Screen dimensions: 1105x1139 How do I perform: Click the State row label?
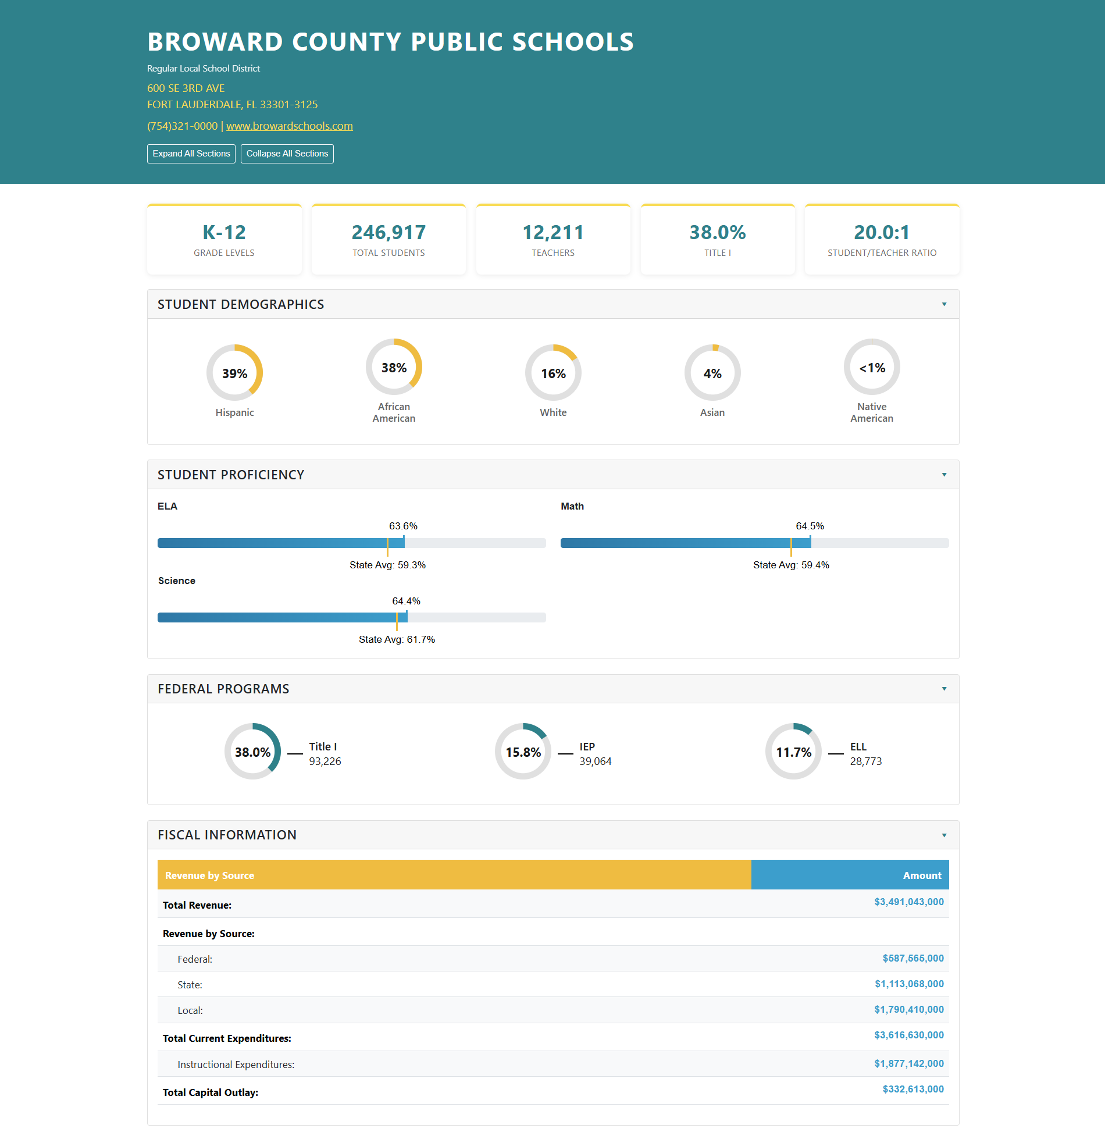(190, 985)
